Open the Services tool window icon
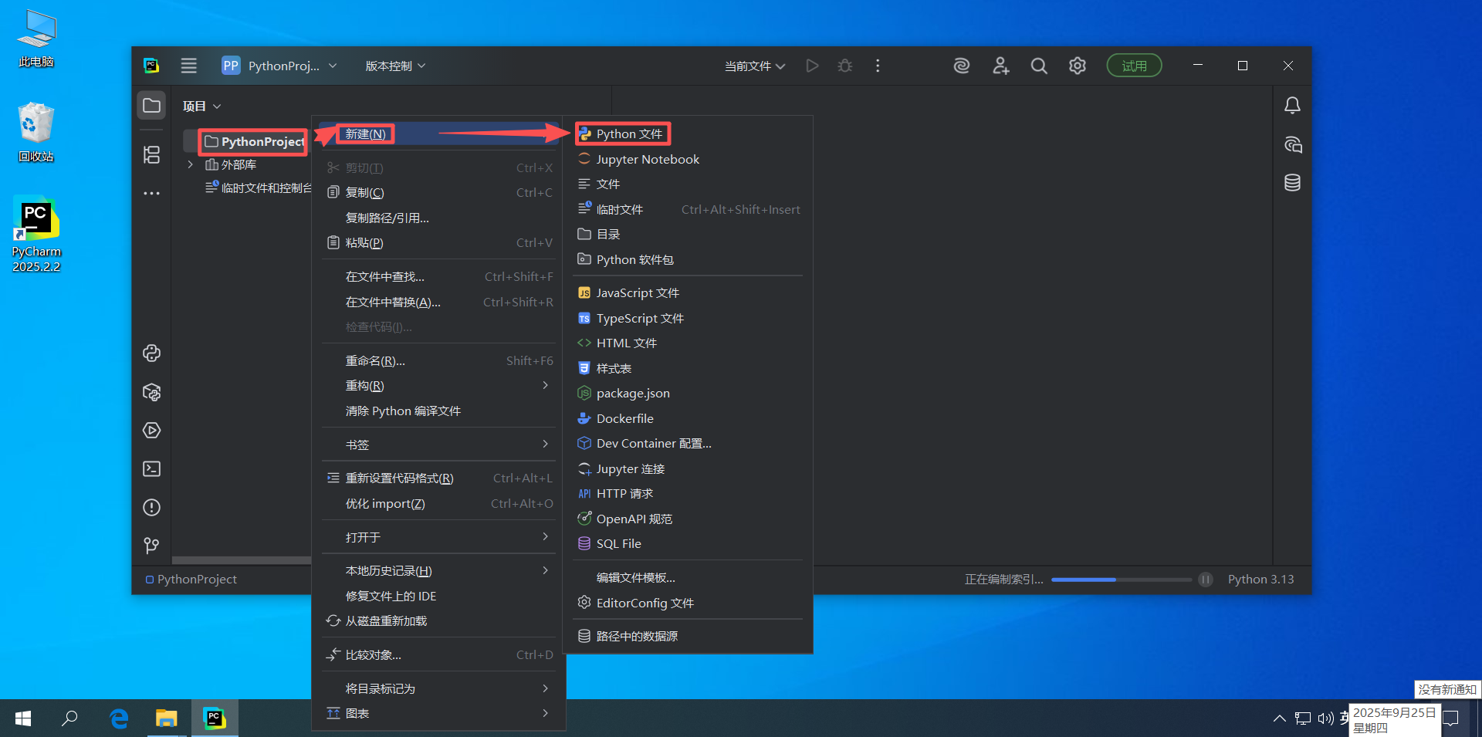This screenshot has width=1482, height=737. [151, 430]
